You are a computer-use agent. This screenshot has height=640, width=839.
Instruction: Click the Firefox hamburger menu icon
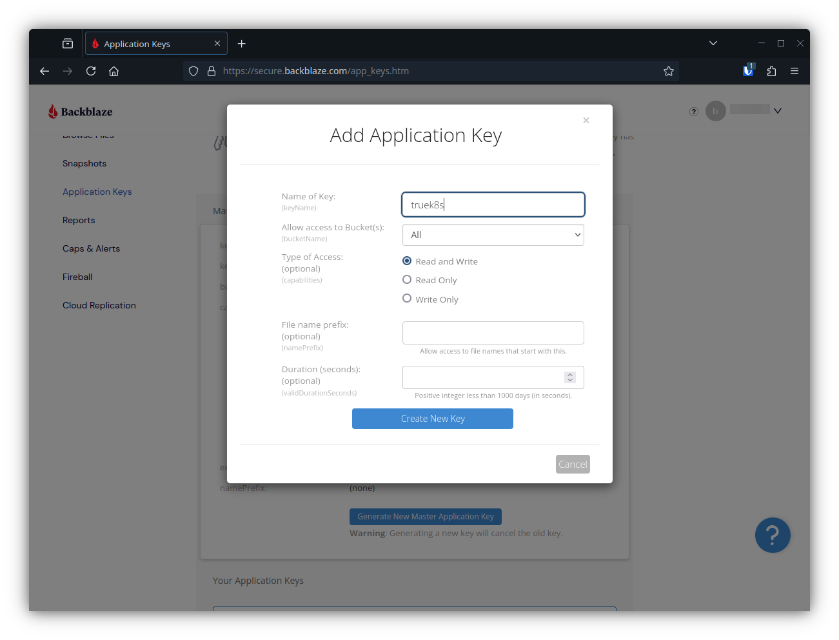(x=795, y=71)
